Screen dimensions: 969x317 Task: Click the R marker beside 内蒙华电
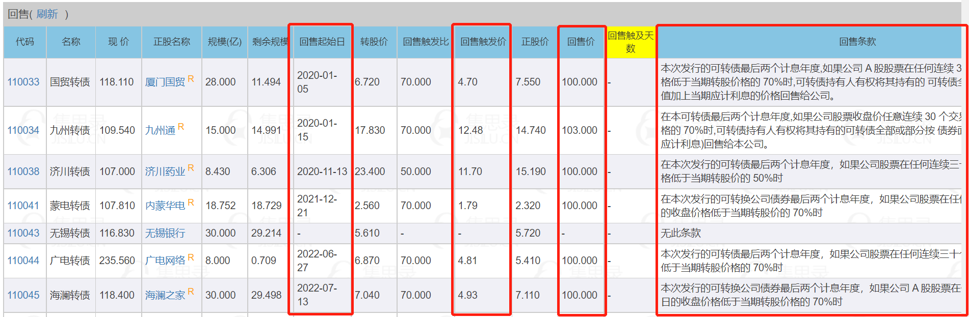191,203
